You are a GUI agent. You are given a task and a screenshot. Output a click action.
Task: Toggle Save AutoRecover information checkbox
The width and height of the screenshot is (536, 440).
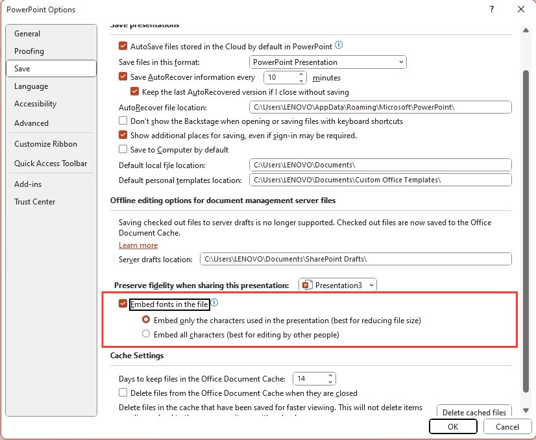pyautogui.click(x=123, y=76)
